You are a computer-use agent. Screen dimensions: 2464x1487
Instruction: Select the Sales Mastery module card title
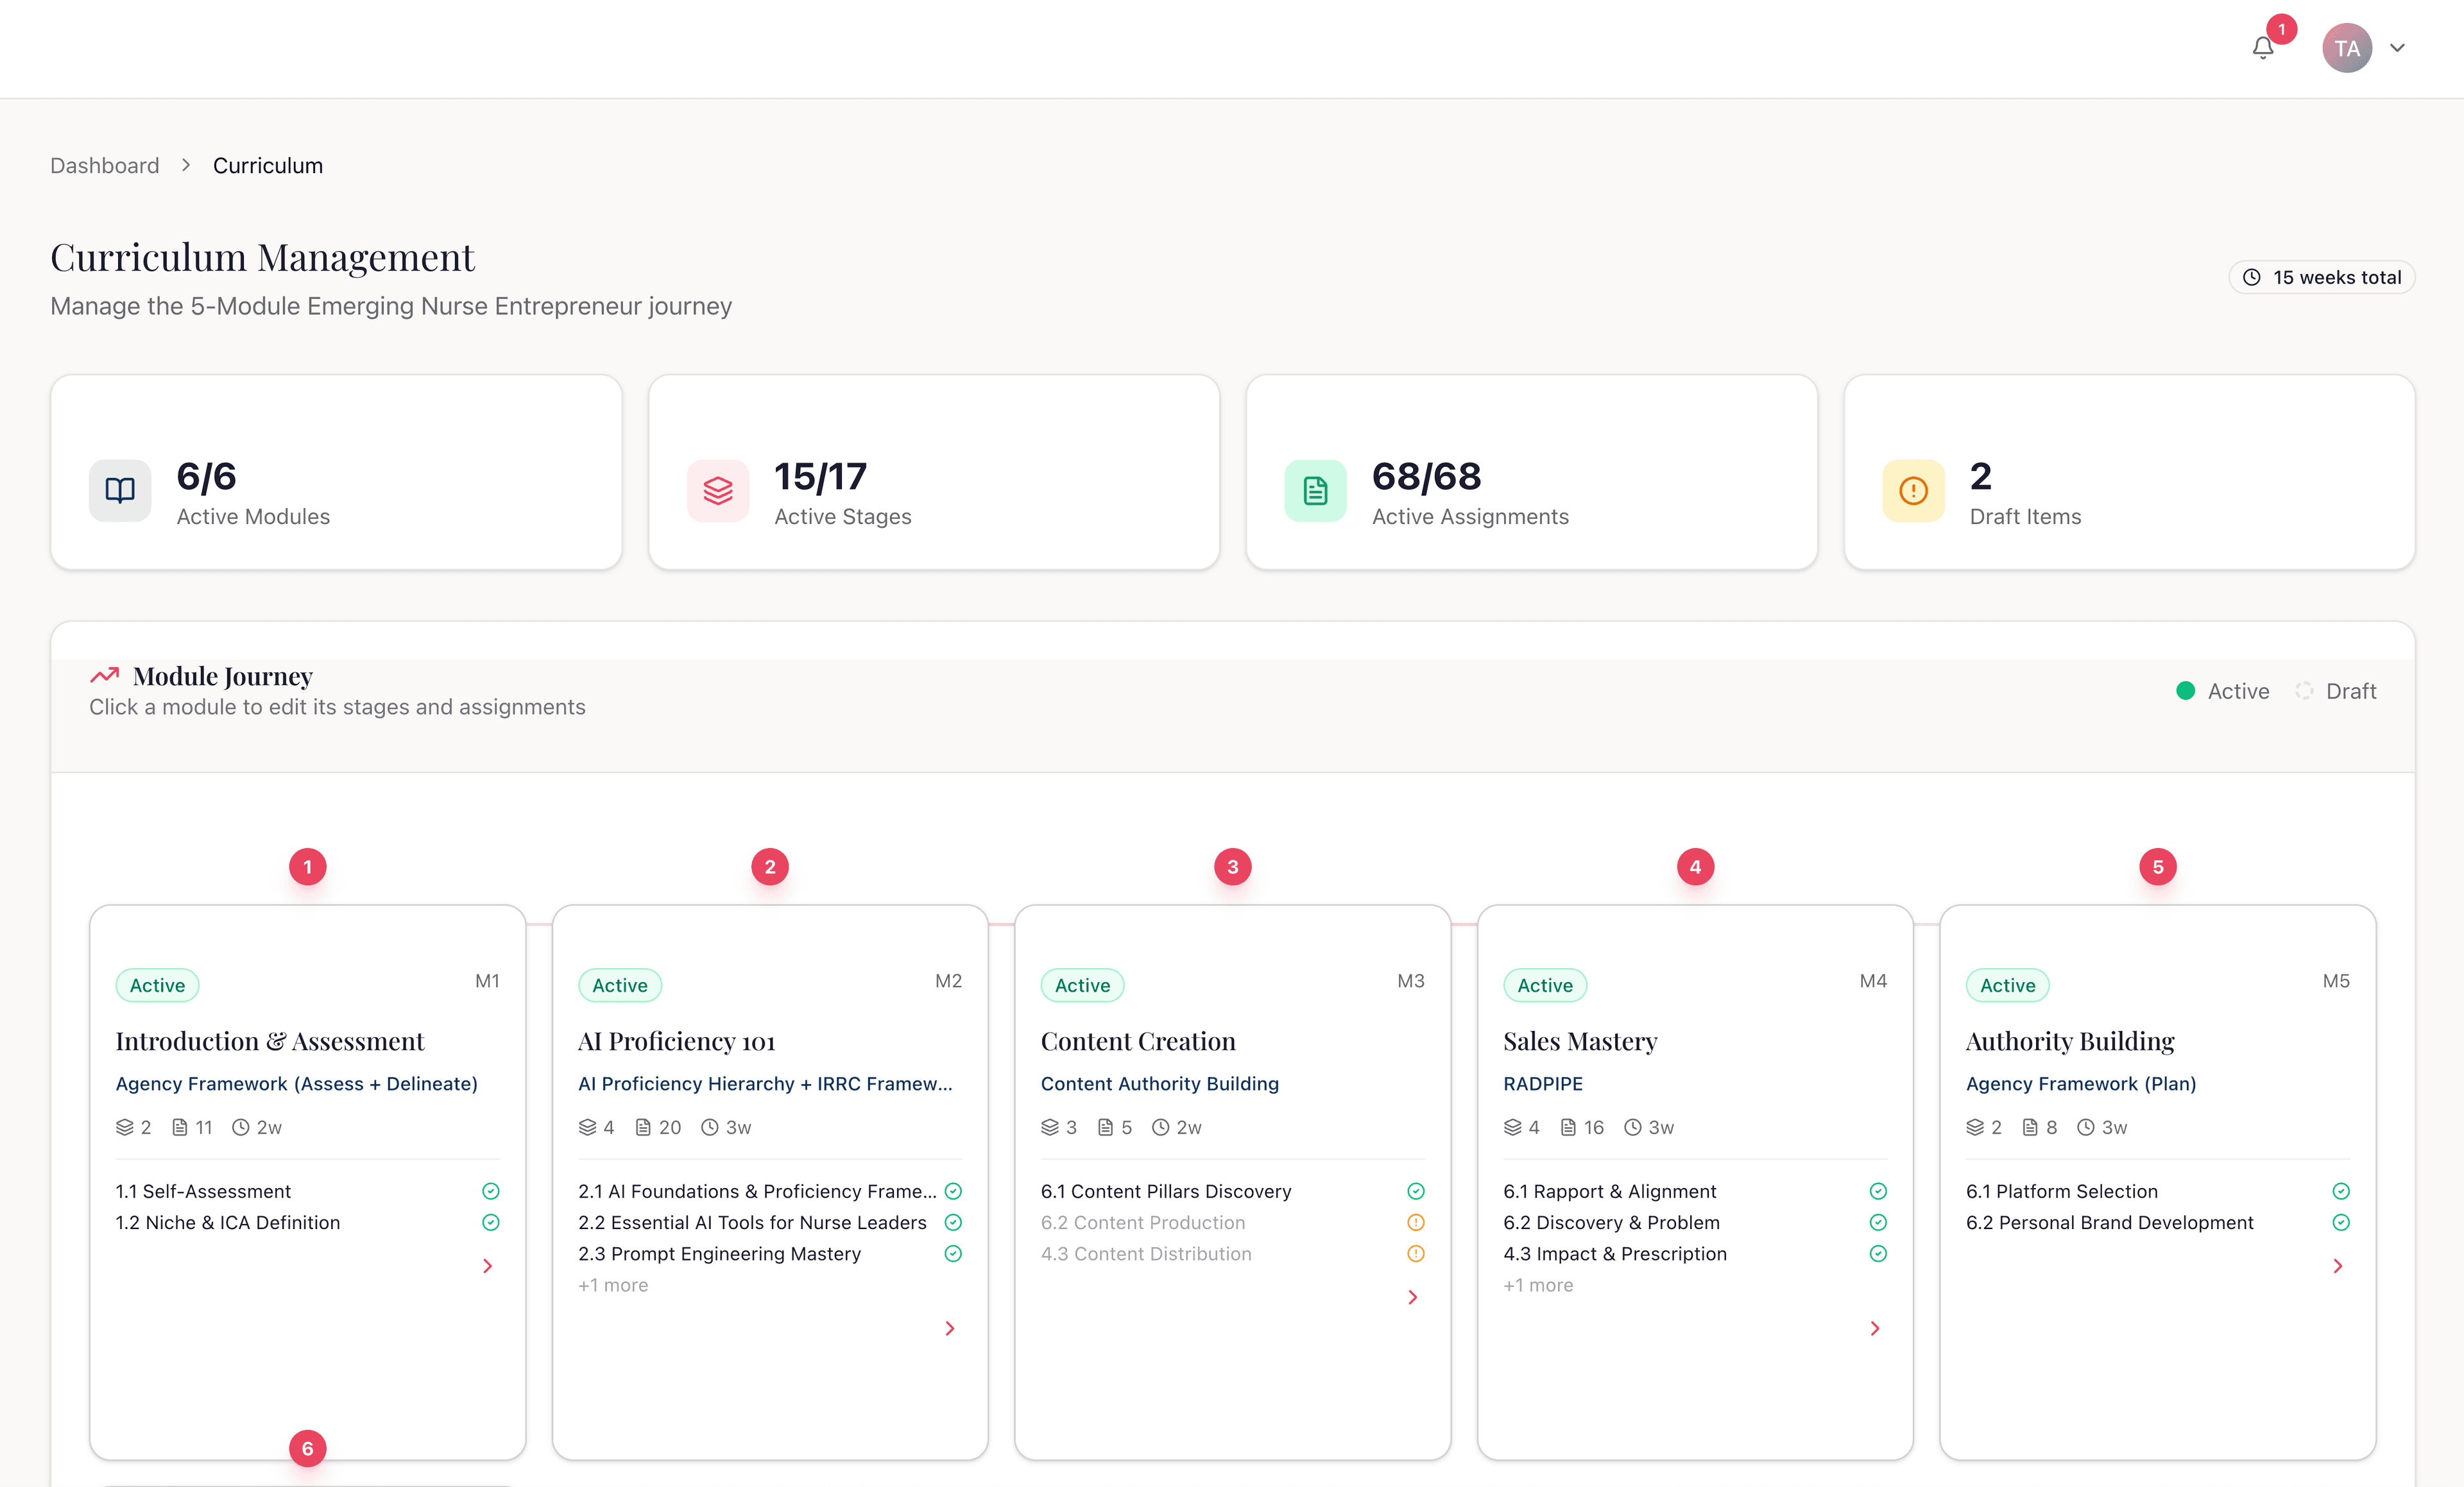tap(1580, 1042)
